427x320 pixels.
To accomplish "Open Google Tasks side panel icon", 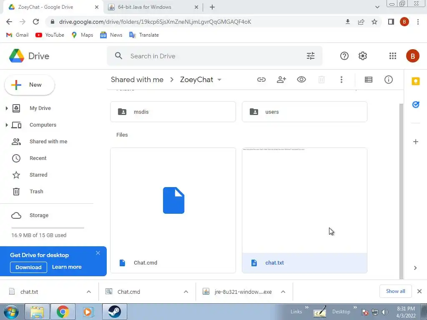I will (416, 105).
